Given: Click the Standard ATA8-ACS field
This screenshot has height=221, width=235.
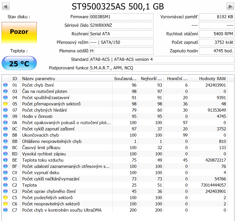Looking at the screenshot, I should click(x=162, y=59).
